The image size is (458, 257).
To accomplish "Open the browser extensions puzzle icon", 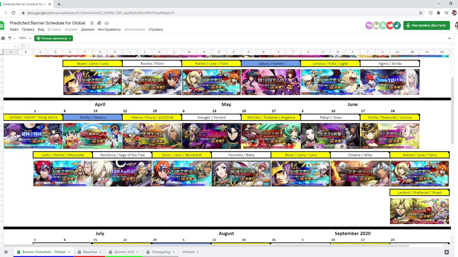I will (x=438, y=13).
